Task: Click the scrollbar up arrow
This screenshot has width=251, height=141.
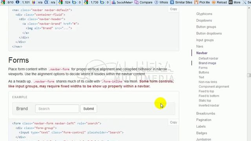Action: coord(249,7)
